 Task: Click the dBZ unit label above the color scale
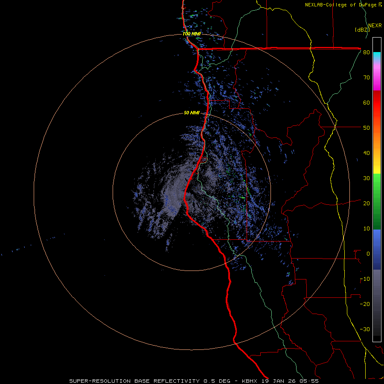[x=362, y=30]
